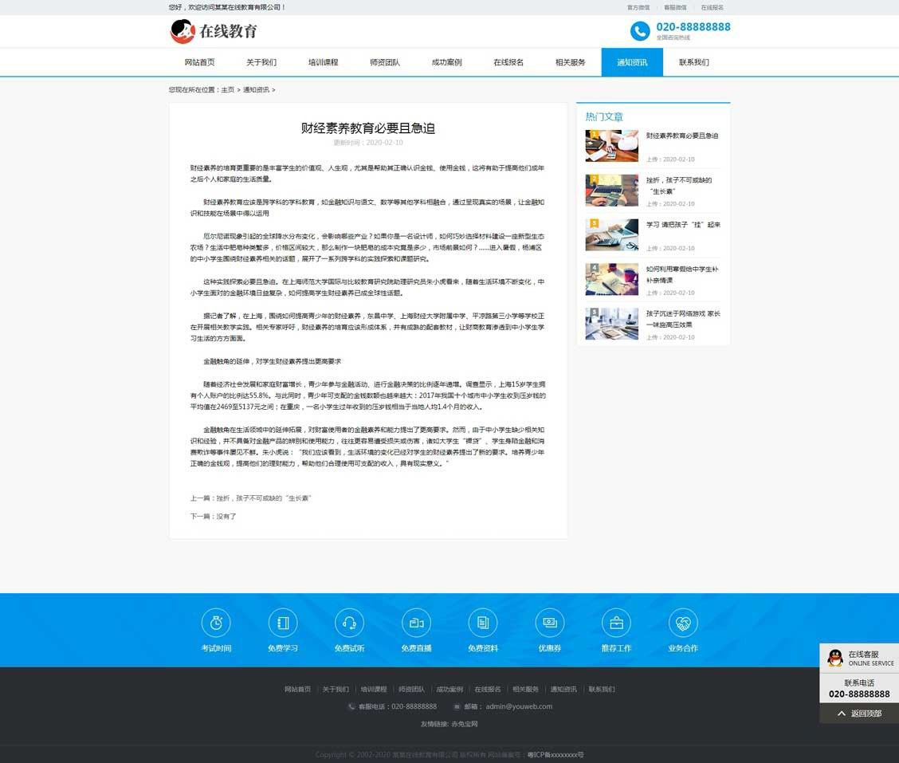Click the 优惠券 coupon icon
The width and height of the screenshot is (899, 763).
pos(549,623)
